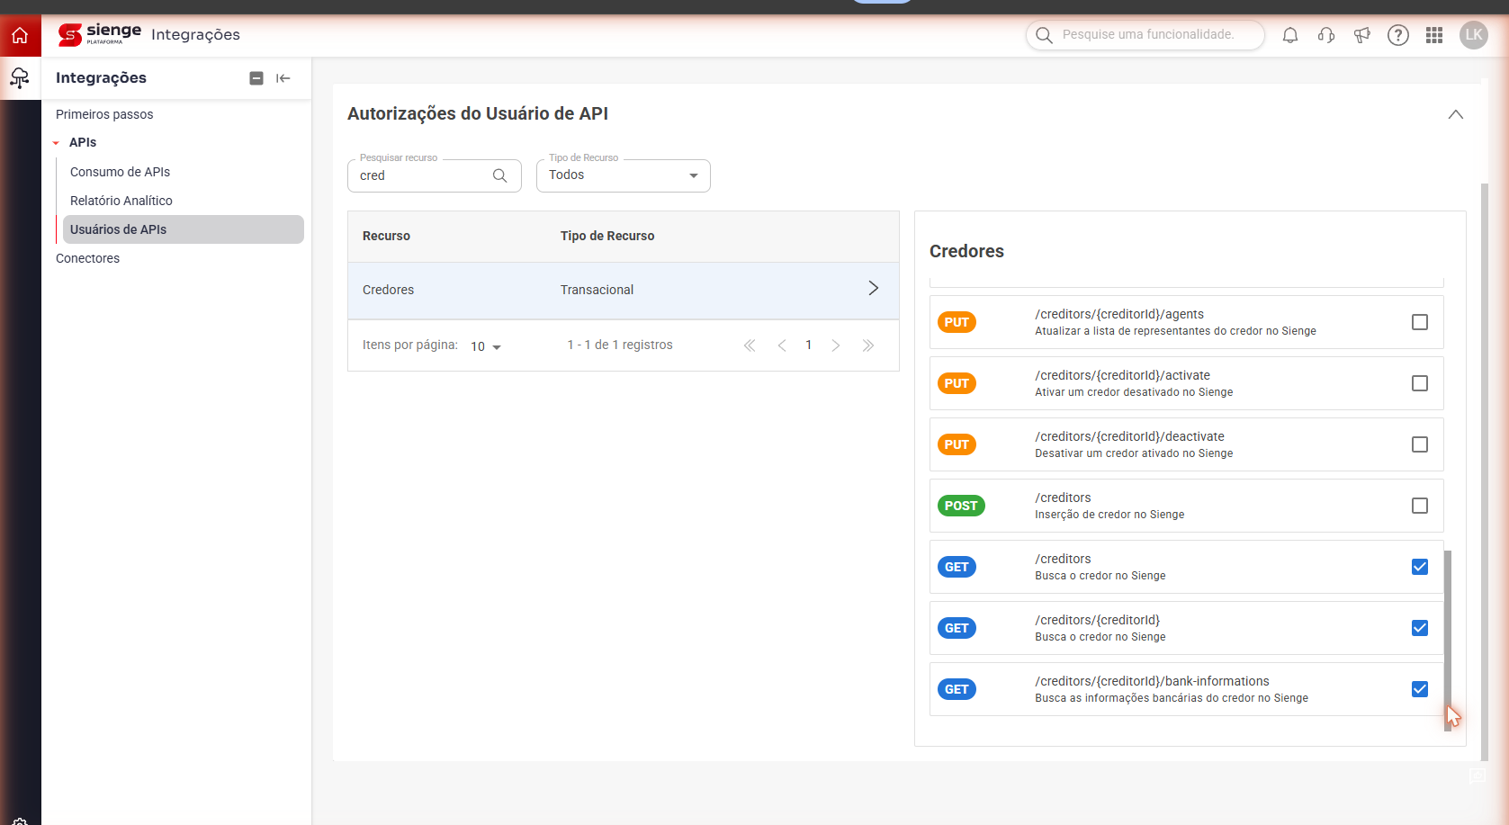
Task: Click the Tipo de Recurso column header
Action: click(x=607, y=236)
